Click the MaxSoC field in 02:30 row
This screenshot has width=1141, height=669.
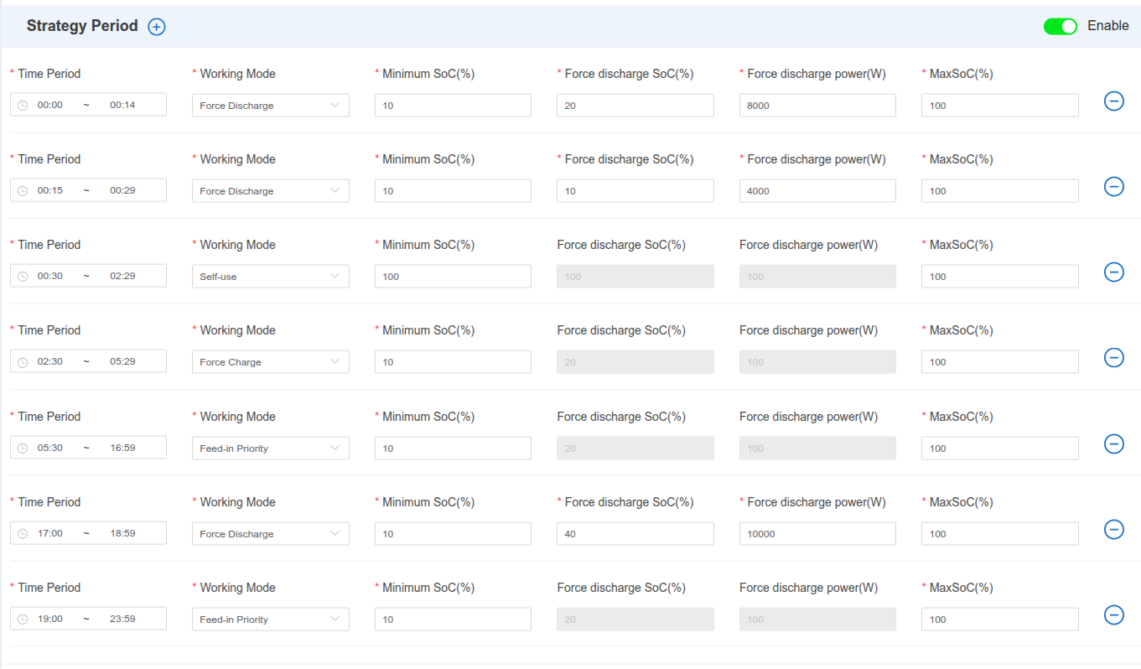click(x=999, y=362)
